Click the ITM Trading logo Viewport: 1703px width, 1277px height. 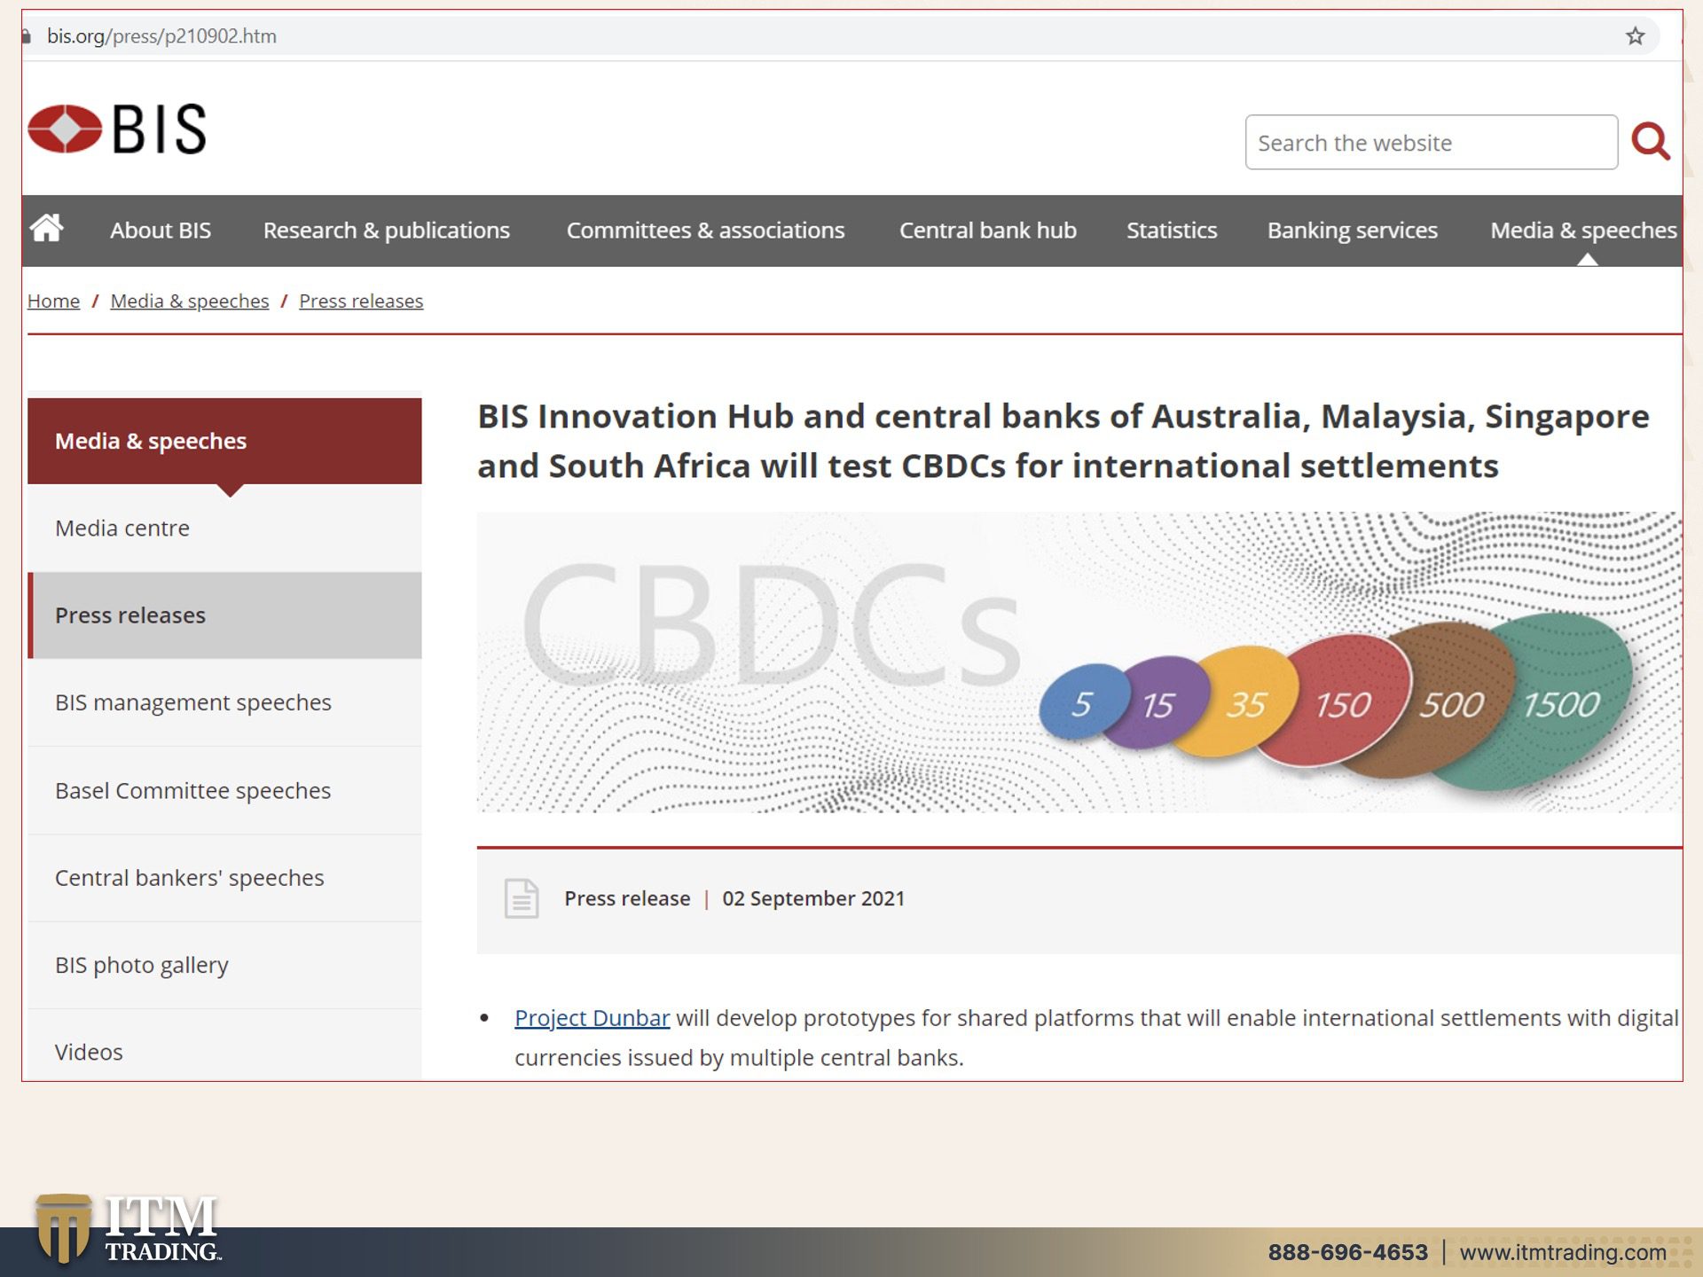pyautogui.click(x=129, y=1228)
